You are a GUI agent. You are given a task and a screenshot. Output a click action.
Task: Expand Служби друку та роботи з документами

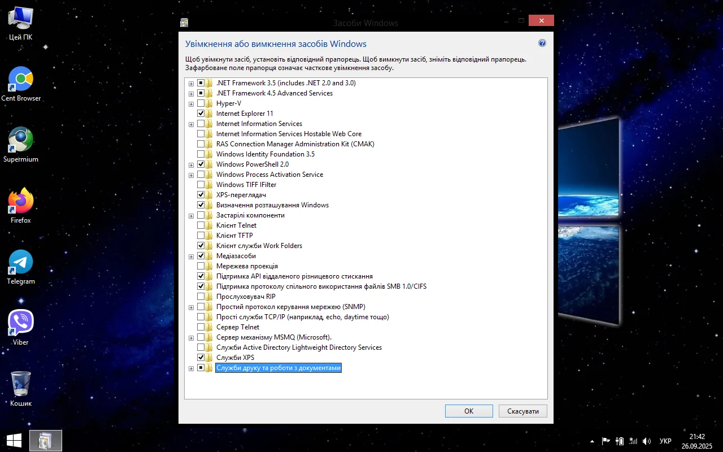click(191, 368)
